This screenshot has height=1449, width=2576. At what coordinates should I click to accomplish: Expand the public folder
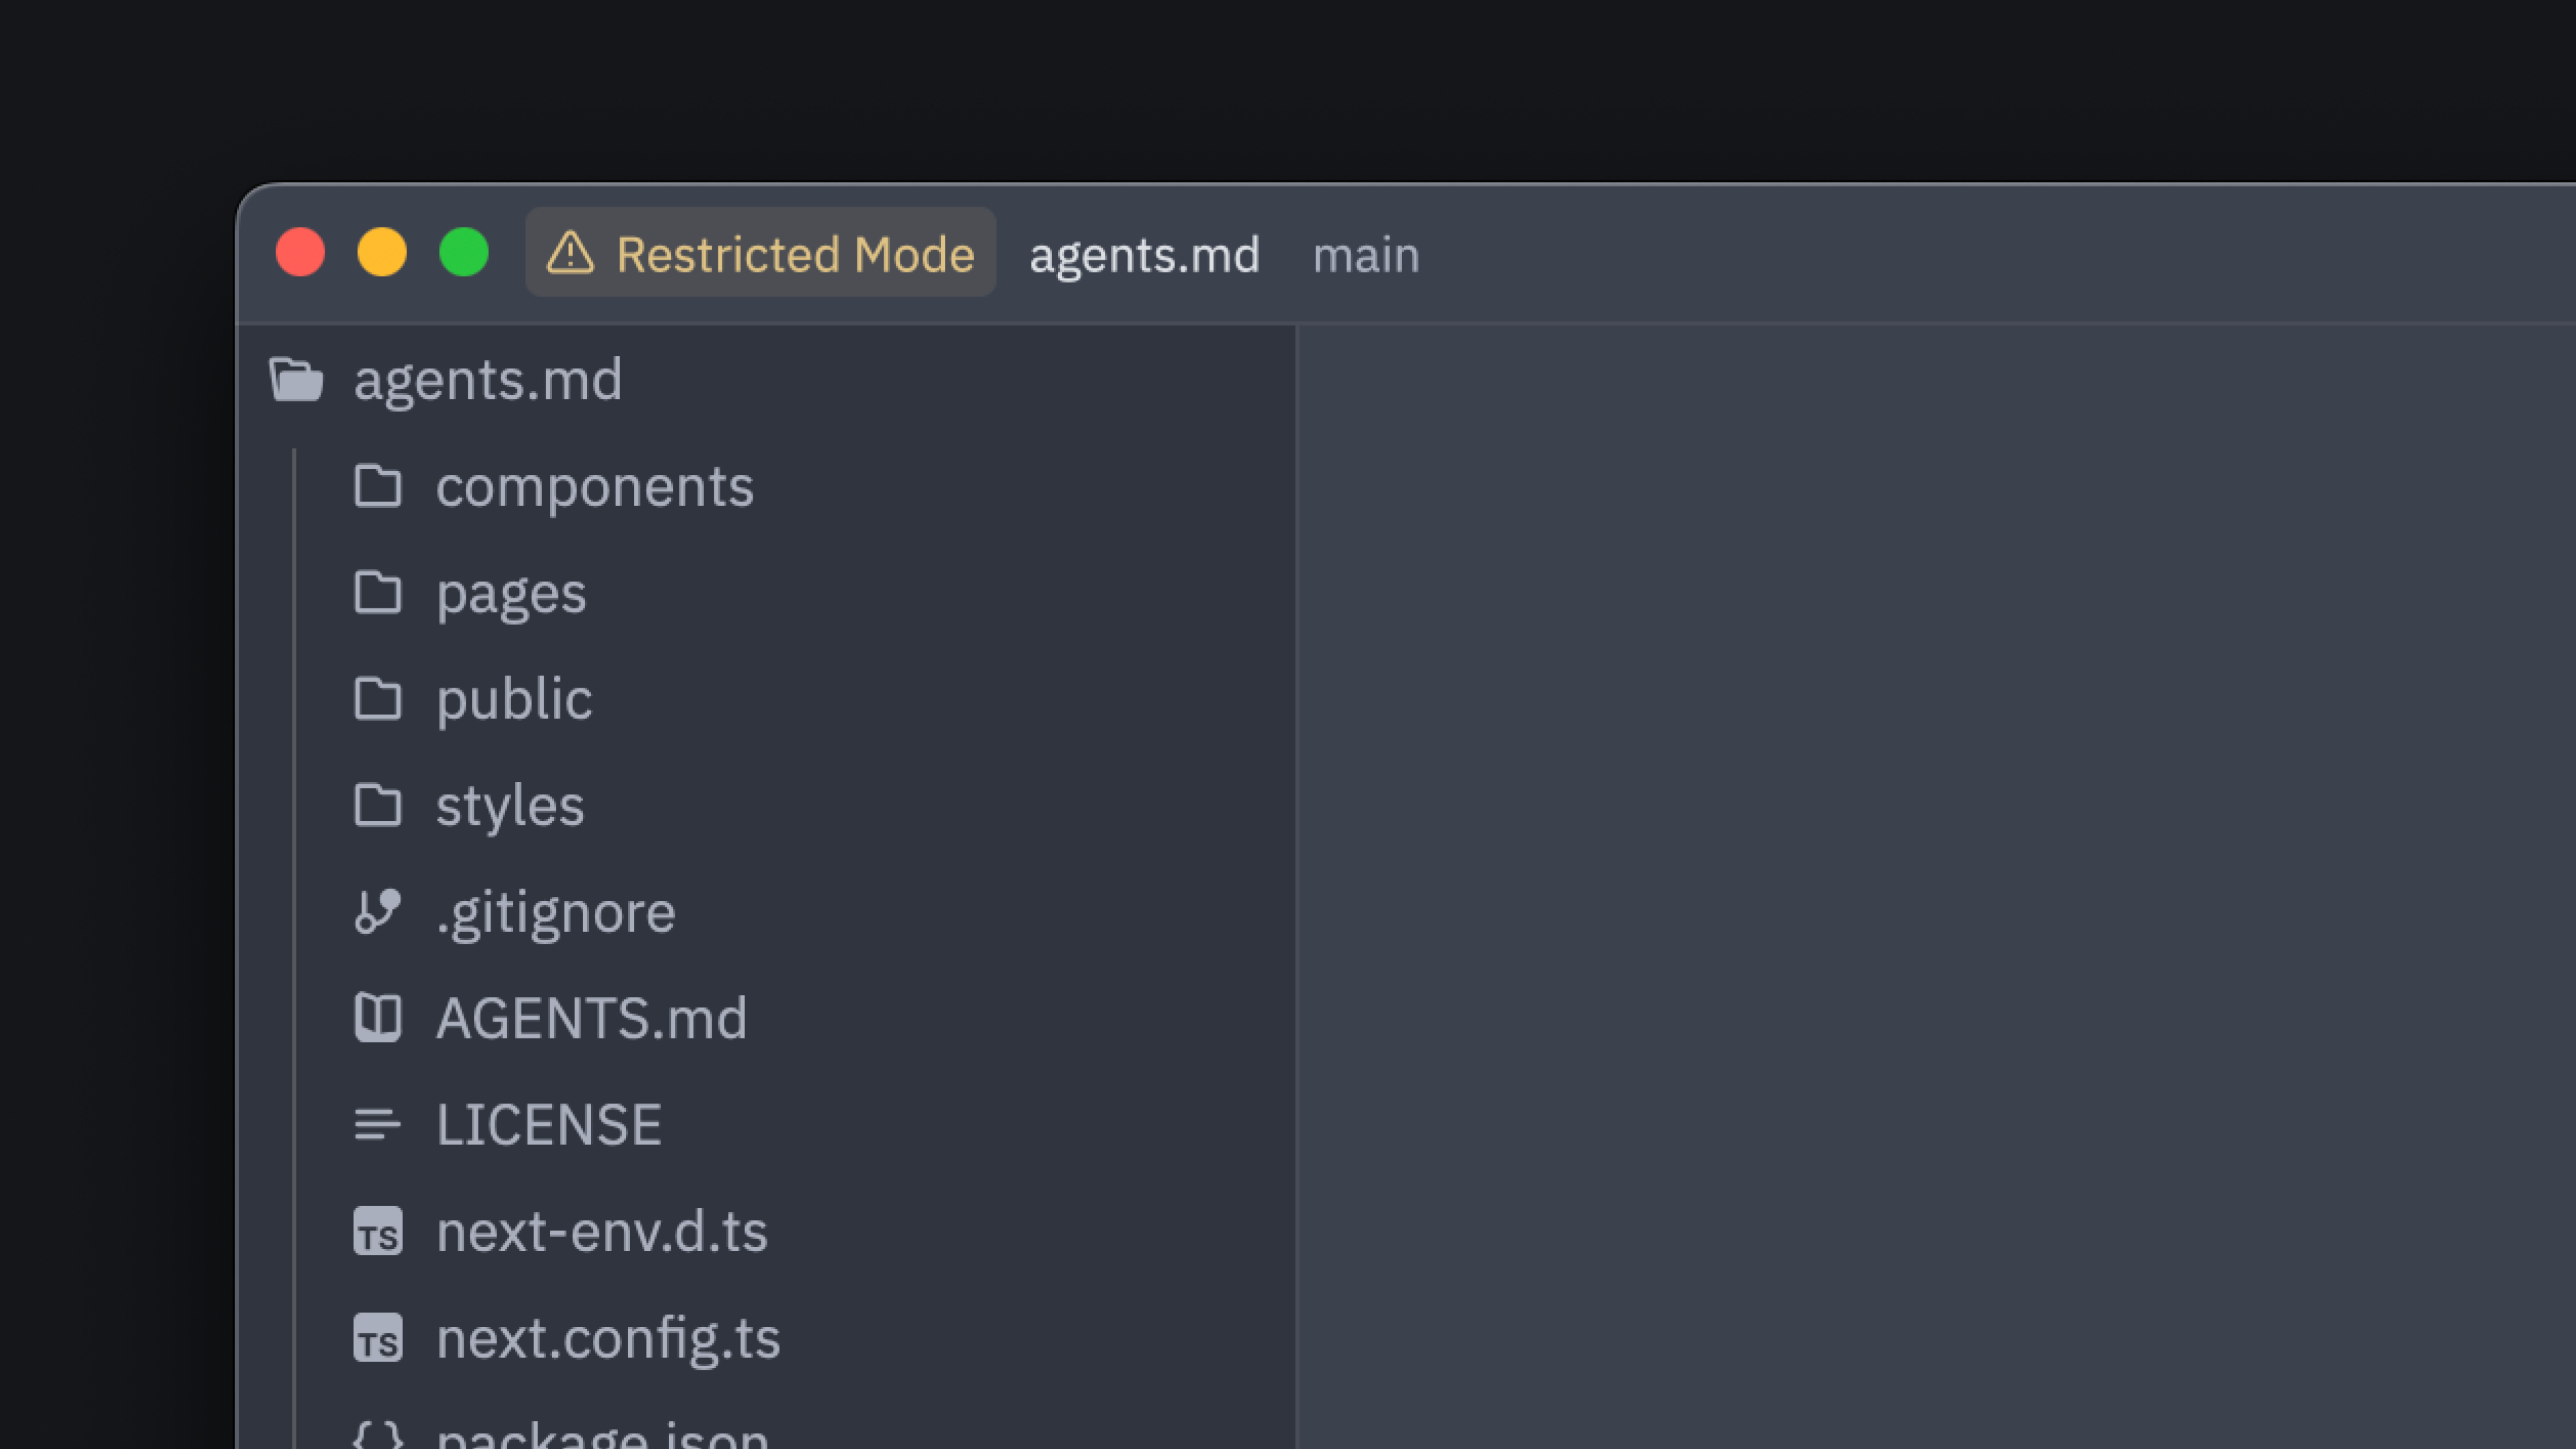pyautogui.click(x=513, y=699)
